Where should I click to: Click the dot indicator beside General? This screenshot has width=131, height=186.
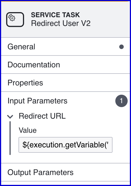(x=121, y=47)
